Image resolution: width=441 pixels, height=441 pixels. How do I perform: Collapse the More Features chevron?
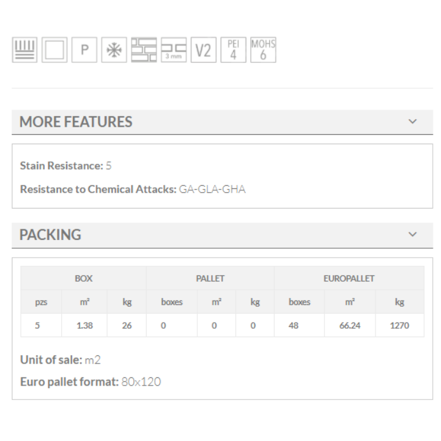[413, 121]
